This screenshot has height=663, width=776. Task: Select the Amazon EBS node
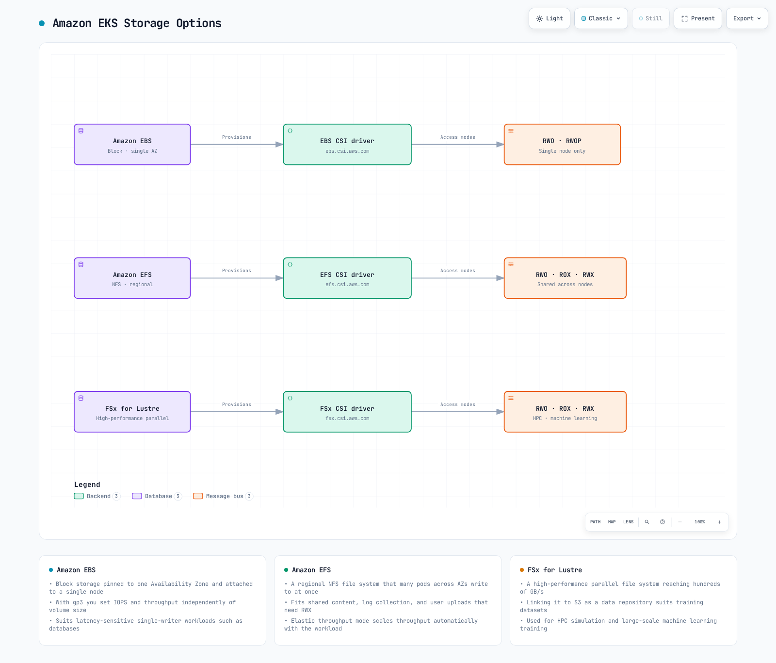[132, 145]
